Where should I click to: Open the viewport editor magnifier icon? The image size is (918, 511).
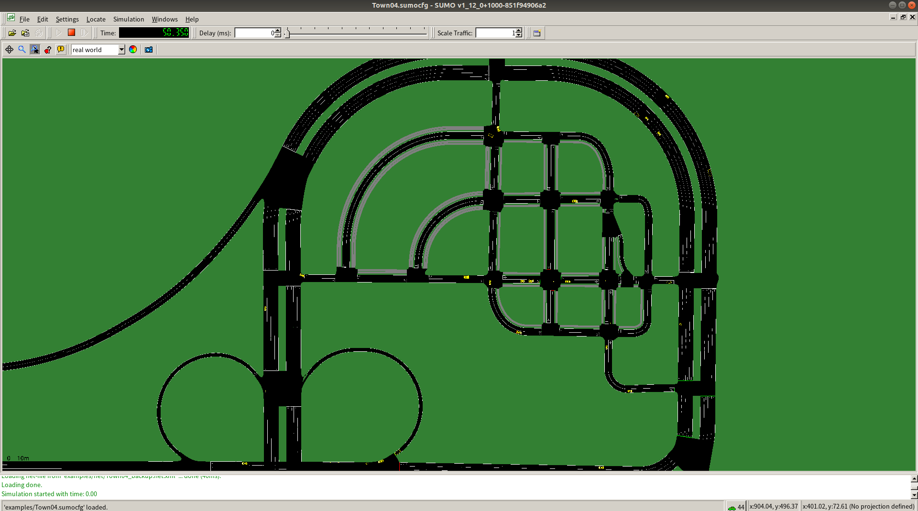click(22, 50)
